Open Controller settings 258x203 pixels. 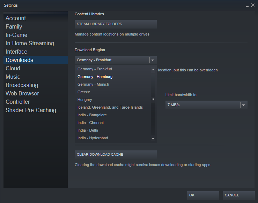pyautogui.click(x=36, y=102)
